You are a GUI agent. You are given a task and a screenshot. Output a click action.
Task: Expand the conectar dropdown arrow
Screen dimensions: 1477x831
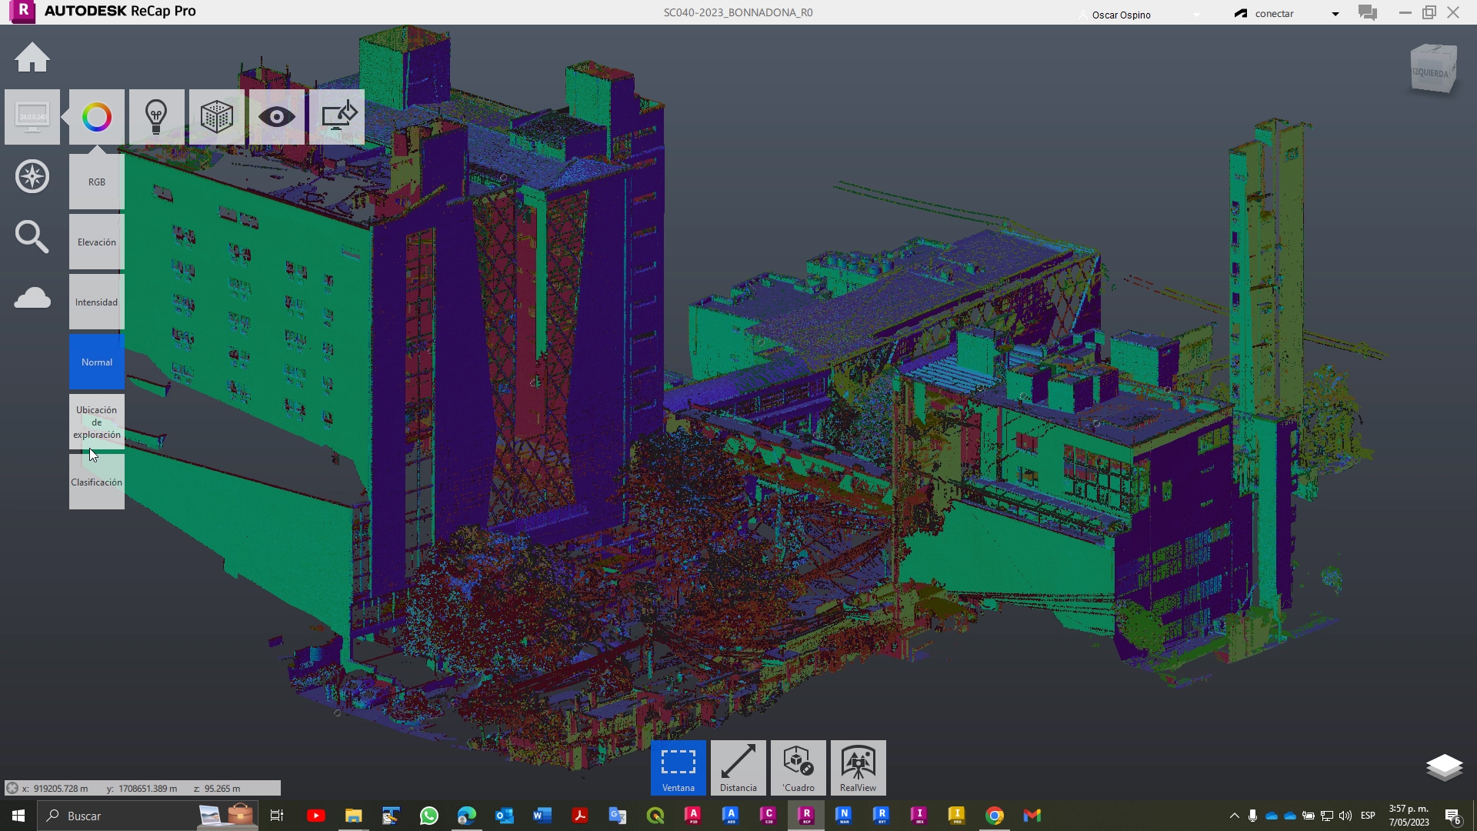pyautogui.click(x=1335, y=14)
